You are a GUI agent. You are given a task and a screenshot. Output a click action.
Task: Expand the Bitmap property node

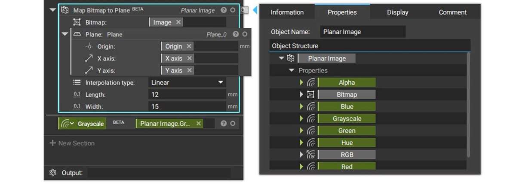(302, 94)
